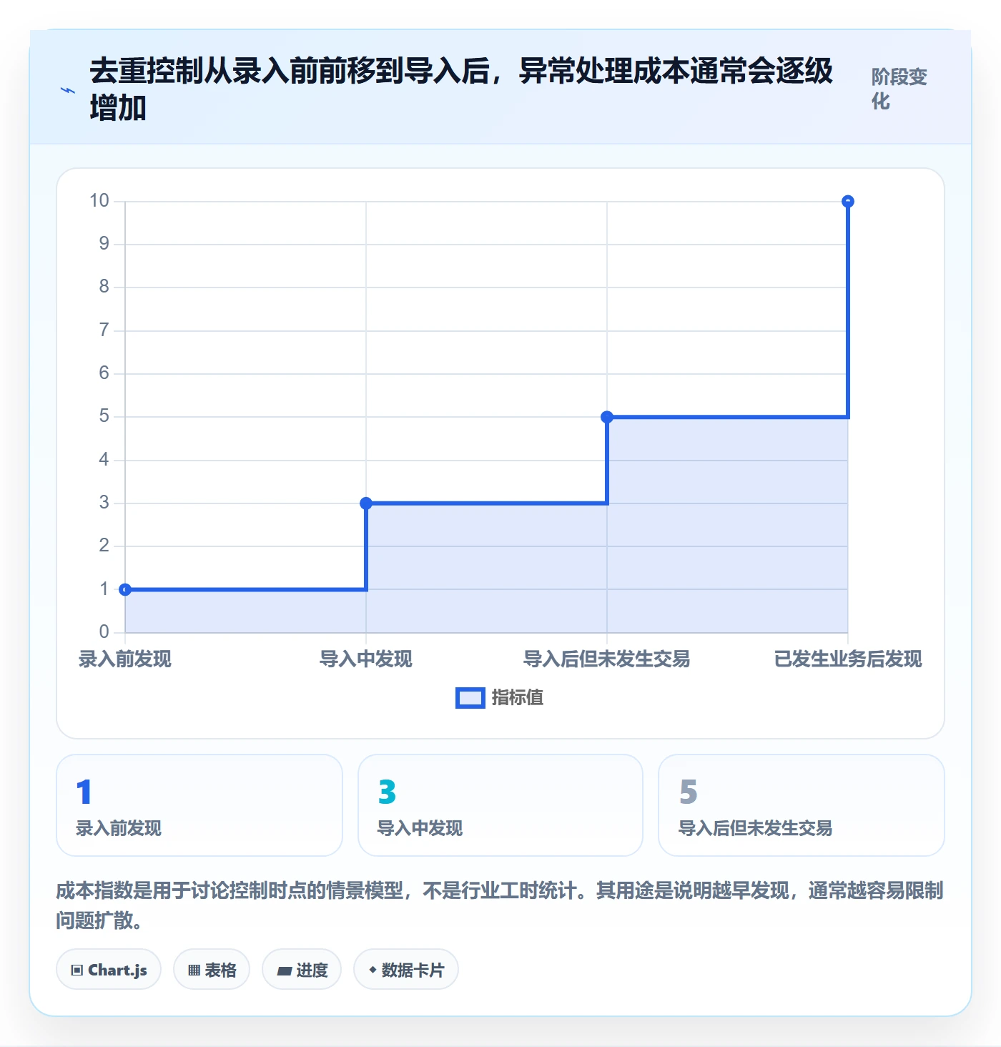1001x1047 pixels.
Task: Click the diamond icon in 数据卡片 tag
Action: tap(373, 970)
